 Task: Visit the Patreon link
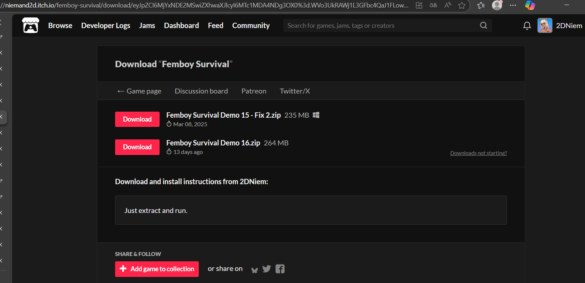[x=254, y=91]
